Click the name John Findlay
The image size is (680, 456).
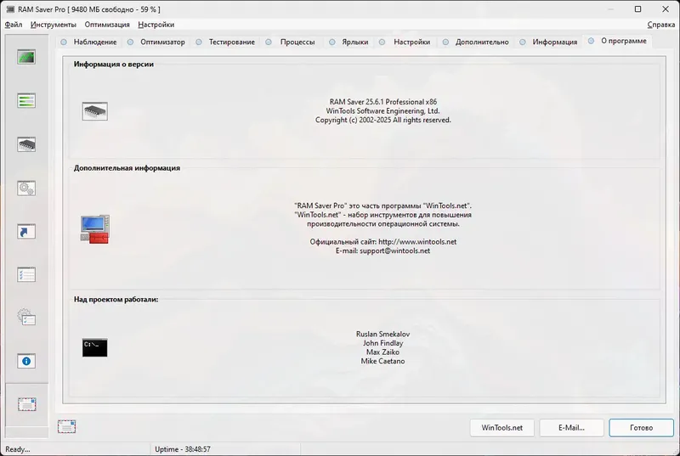click(x=383, y=343)
